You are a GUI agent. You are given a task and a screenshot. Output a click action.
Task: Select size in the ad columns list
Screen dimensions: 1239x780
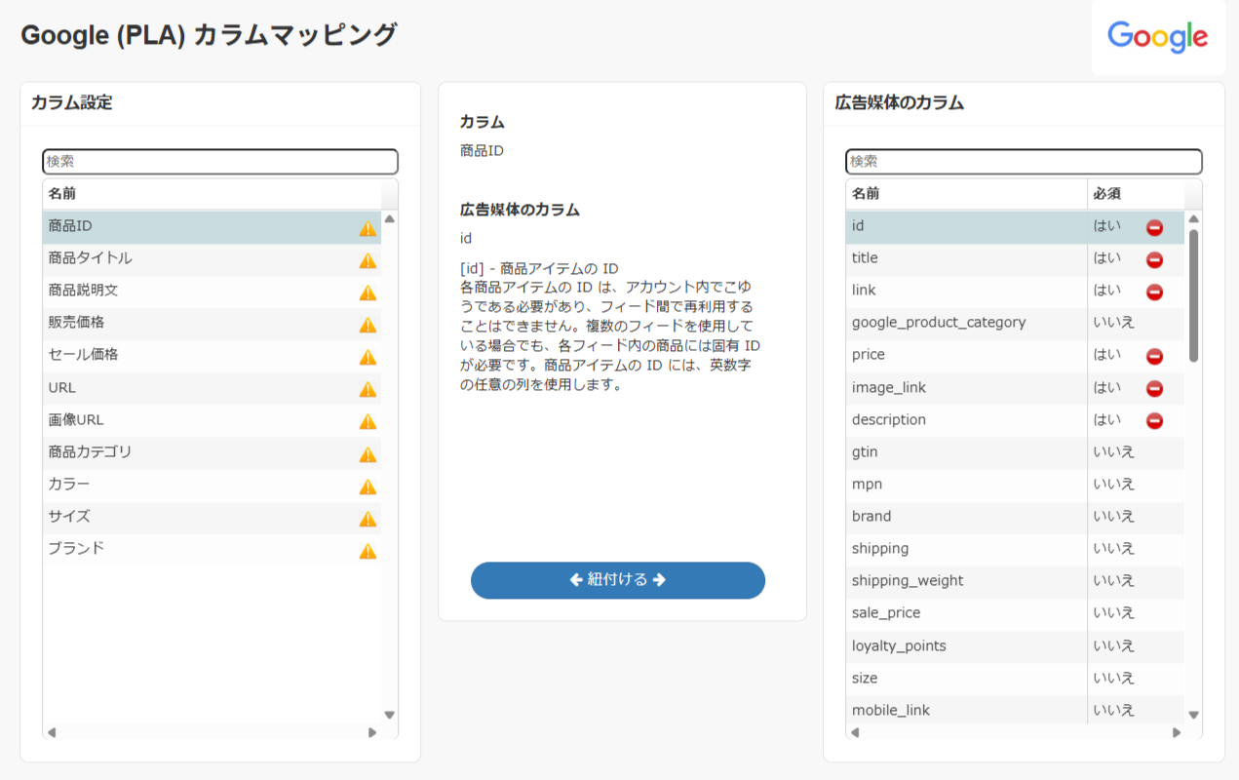click(1015, 679)
